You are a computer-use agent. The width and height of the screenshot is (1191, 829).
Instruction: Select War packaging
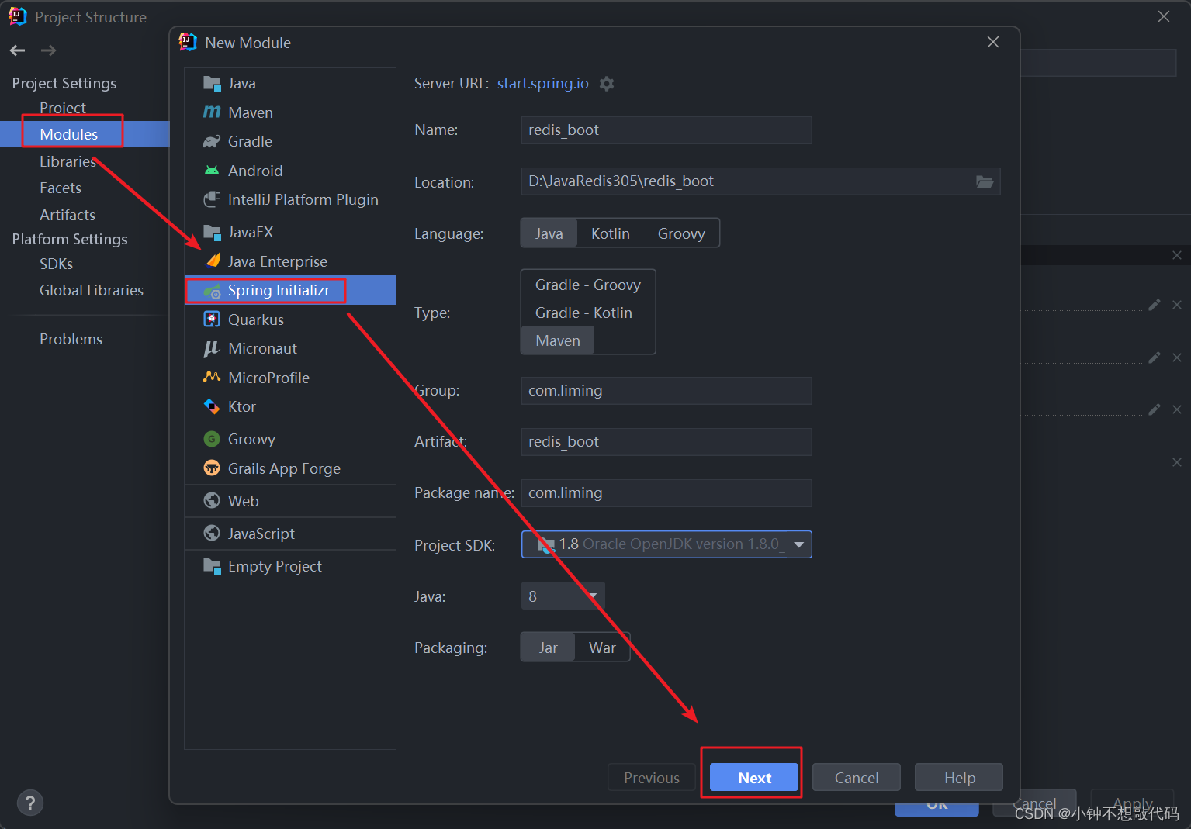[x=602, y=648]
